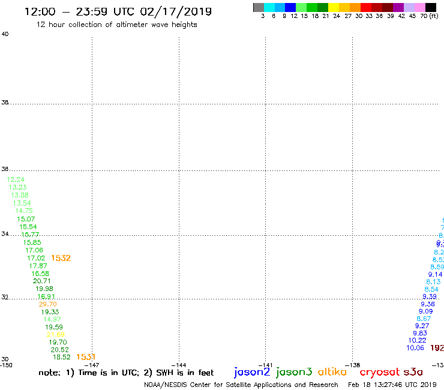
Task: Click the latitude axis label 40
Action: tap(5, 34)
